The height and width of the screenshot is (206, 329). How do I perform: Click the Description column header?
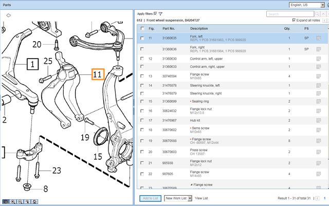(x=199, y=28)
